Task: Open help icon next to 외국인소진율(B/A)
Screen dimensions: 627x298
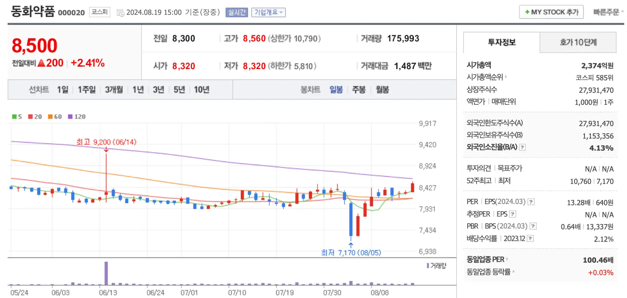Action: point(522,147)
